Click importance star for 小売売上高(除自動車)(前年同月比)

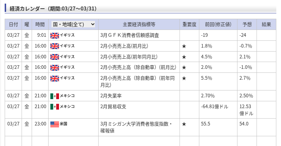click(x=184, y=78)
